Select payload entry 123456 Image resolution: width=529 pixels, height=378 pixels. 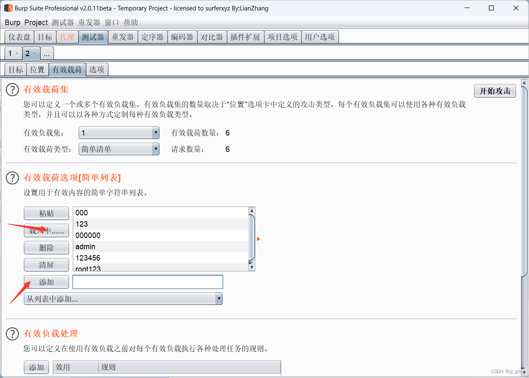[161, 258]
